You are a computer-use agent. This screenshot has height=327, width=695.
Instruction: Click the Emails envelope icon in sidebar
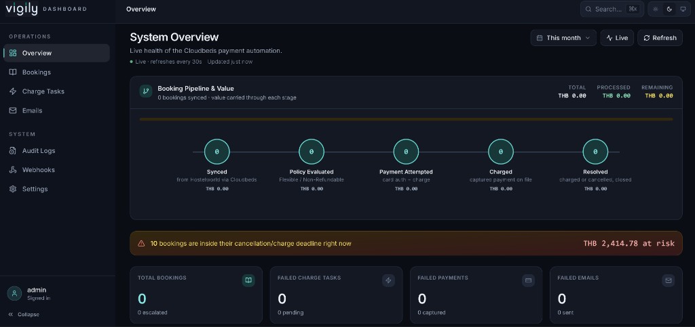pyautogui.click(x=13, y=110)
